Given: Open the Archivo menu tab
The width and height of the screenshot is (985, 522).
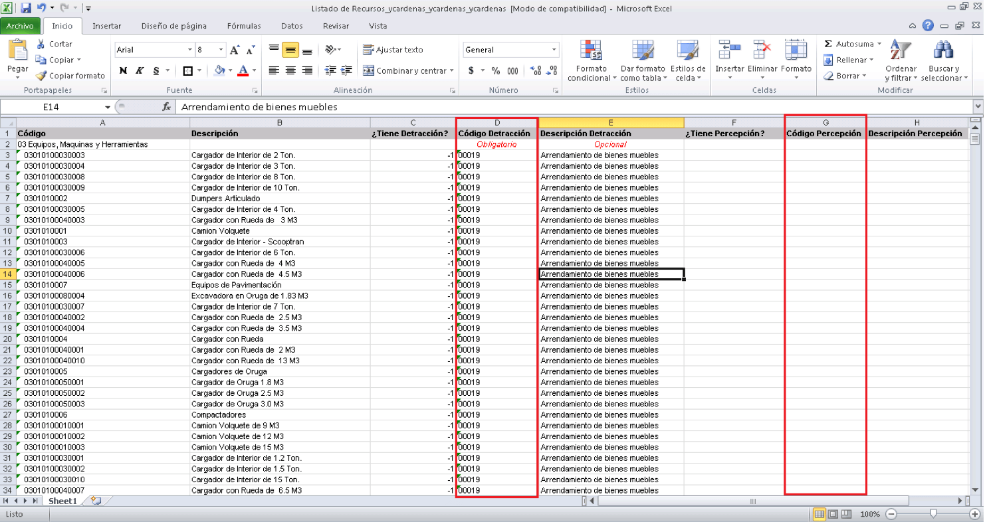Looking at the screenshot, I should [21, 26].
